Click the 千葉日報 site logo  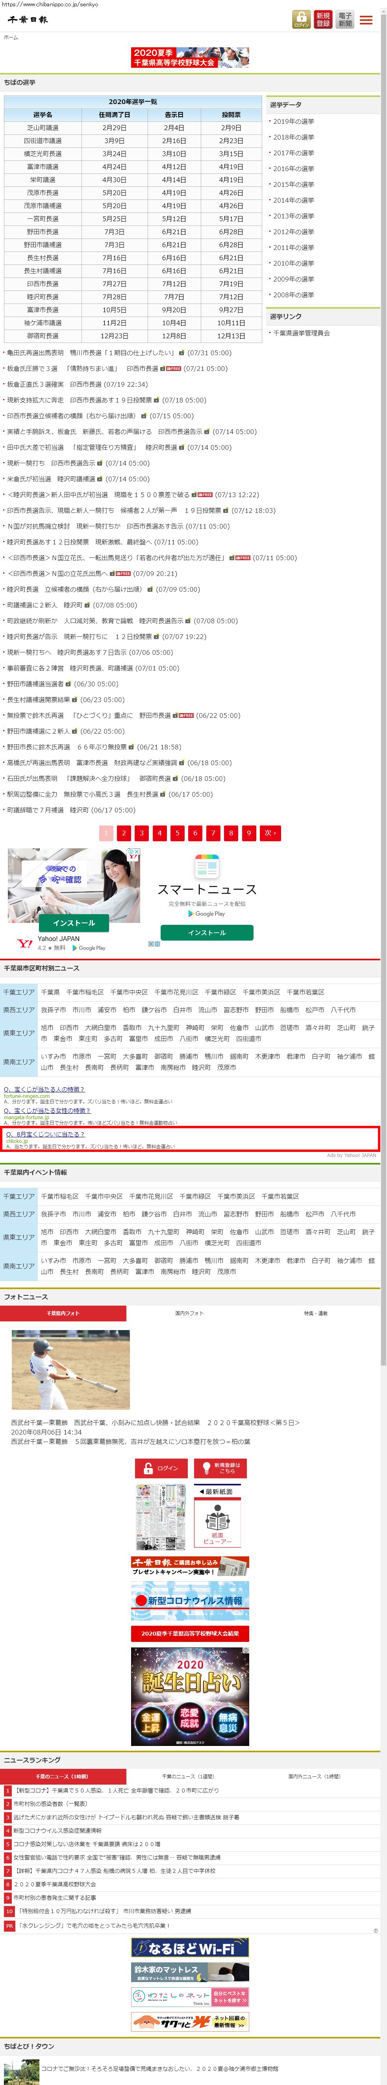(28, 19)
